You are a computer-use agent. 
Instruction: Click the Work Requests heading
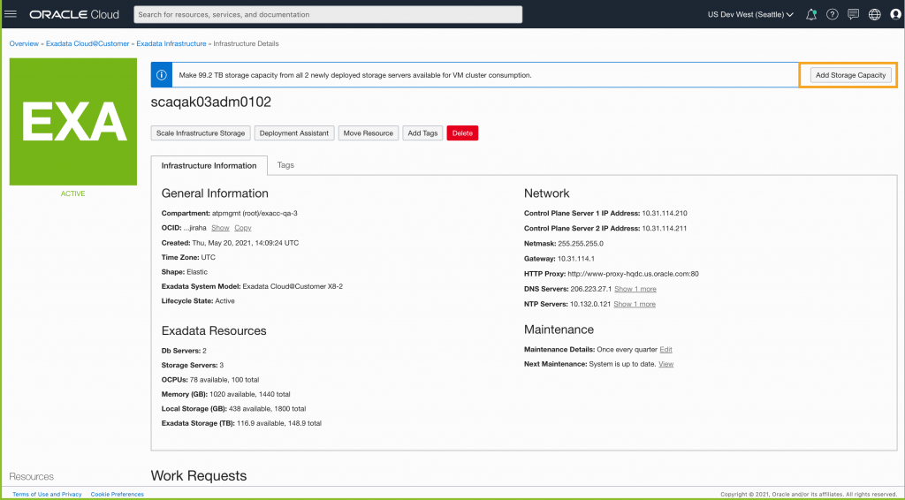(199, 476)
